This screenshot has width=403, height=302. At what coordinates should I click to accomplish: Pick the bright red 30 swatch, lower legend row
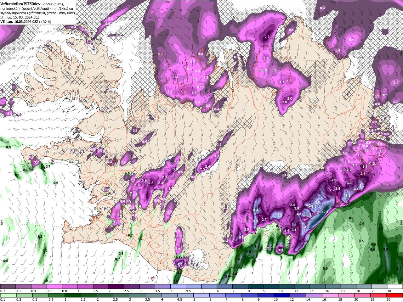coord(394,295)
